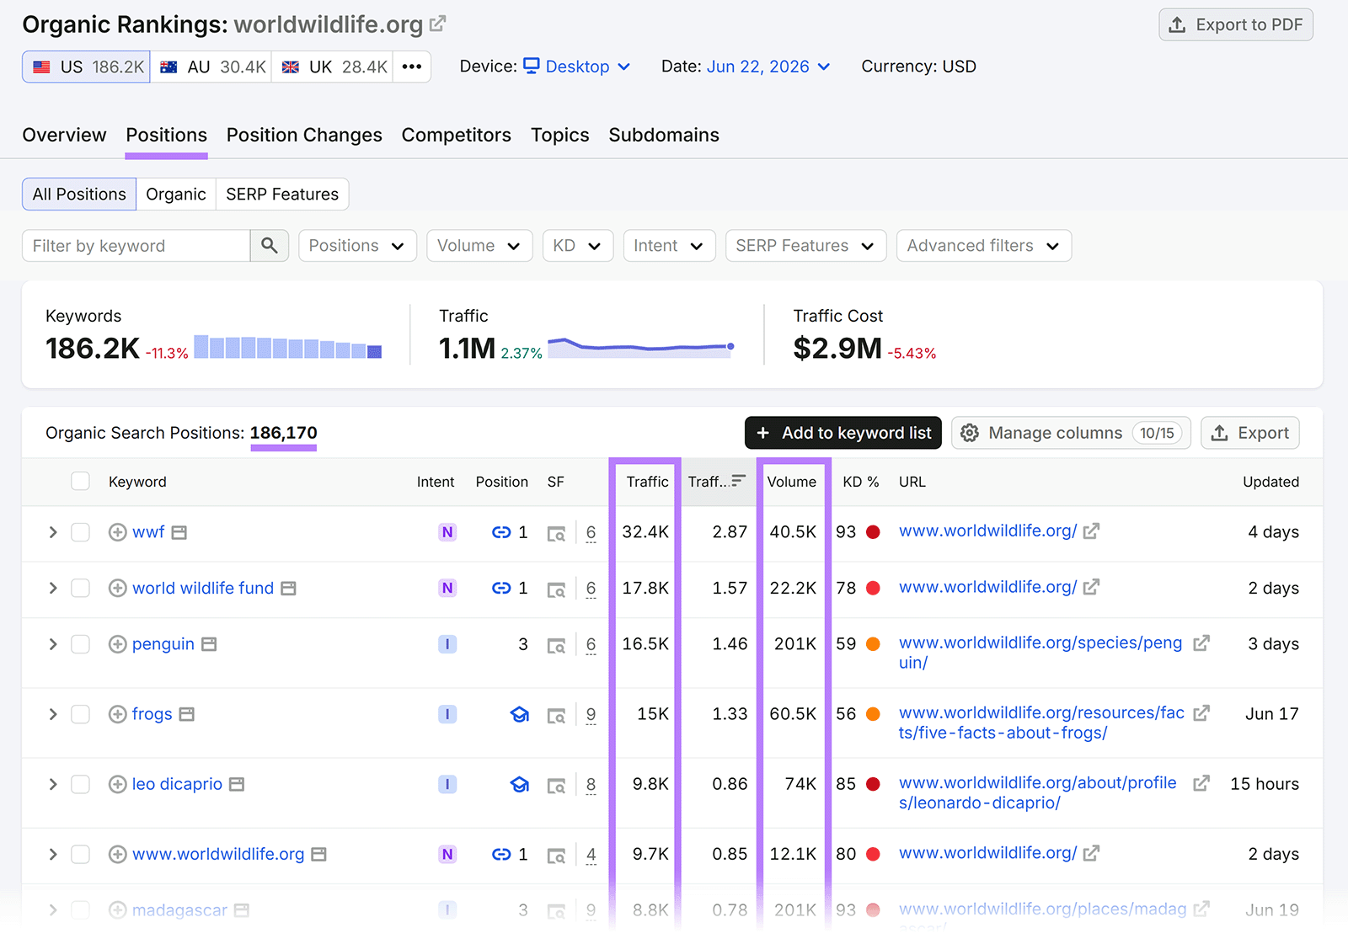Viewport: 1348px width, 944px height.
Task: Switch to the Overview tab
Action: click(64, 135)
